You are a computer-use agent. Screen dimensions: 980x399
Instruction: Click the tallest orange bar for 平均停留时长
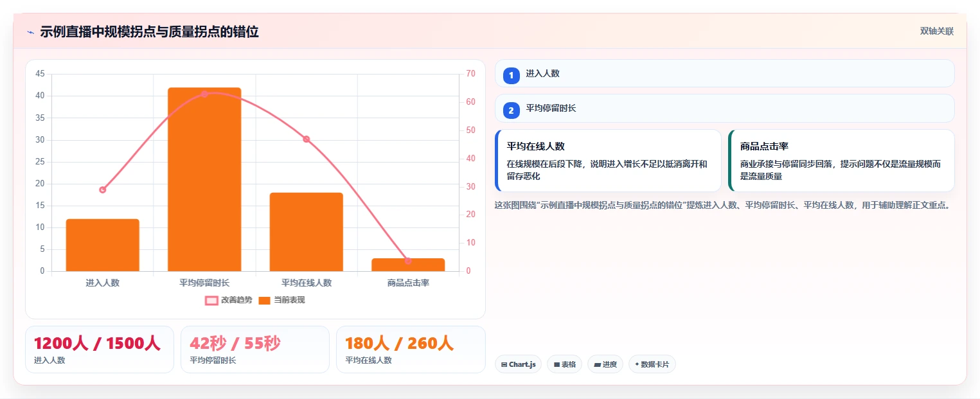[204, 179]
